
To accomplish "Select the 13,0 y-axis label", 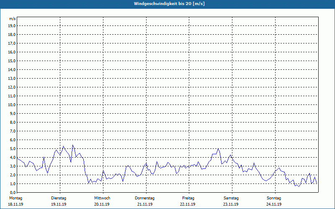I will [11, 78].
